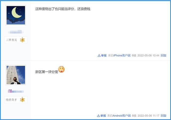Click the blurred username under the moon avatar
The image size is (171, 120).
pyautogui.click(x=16, y=32)
